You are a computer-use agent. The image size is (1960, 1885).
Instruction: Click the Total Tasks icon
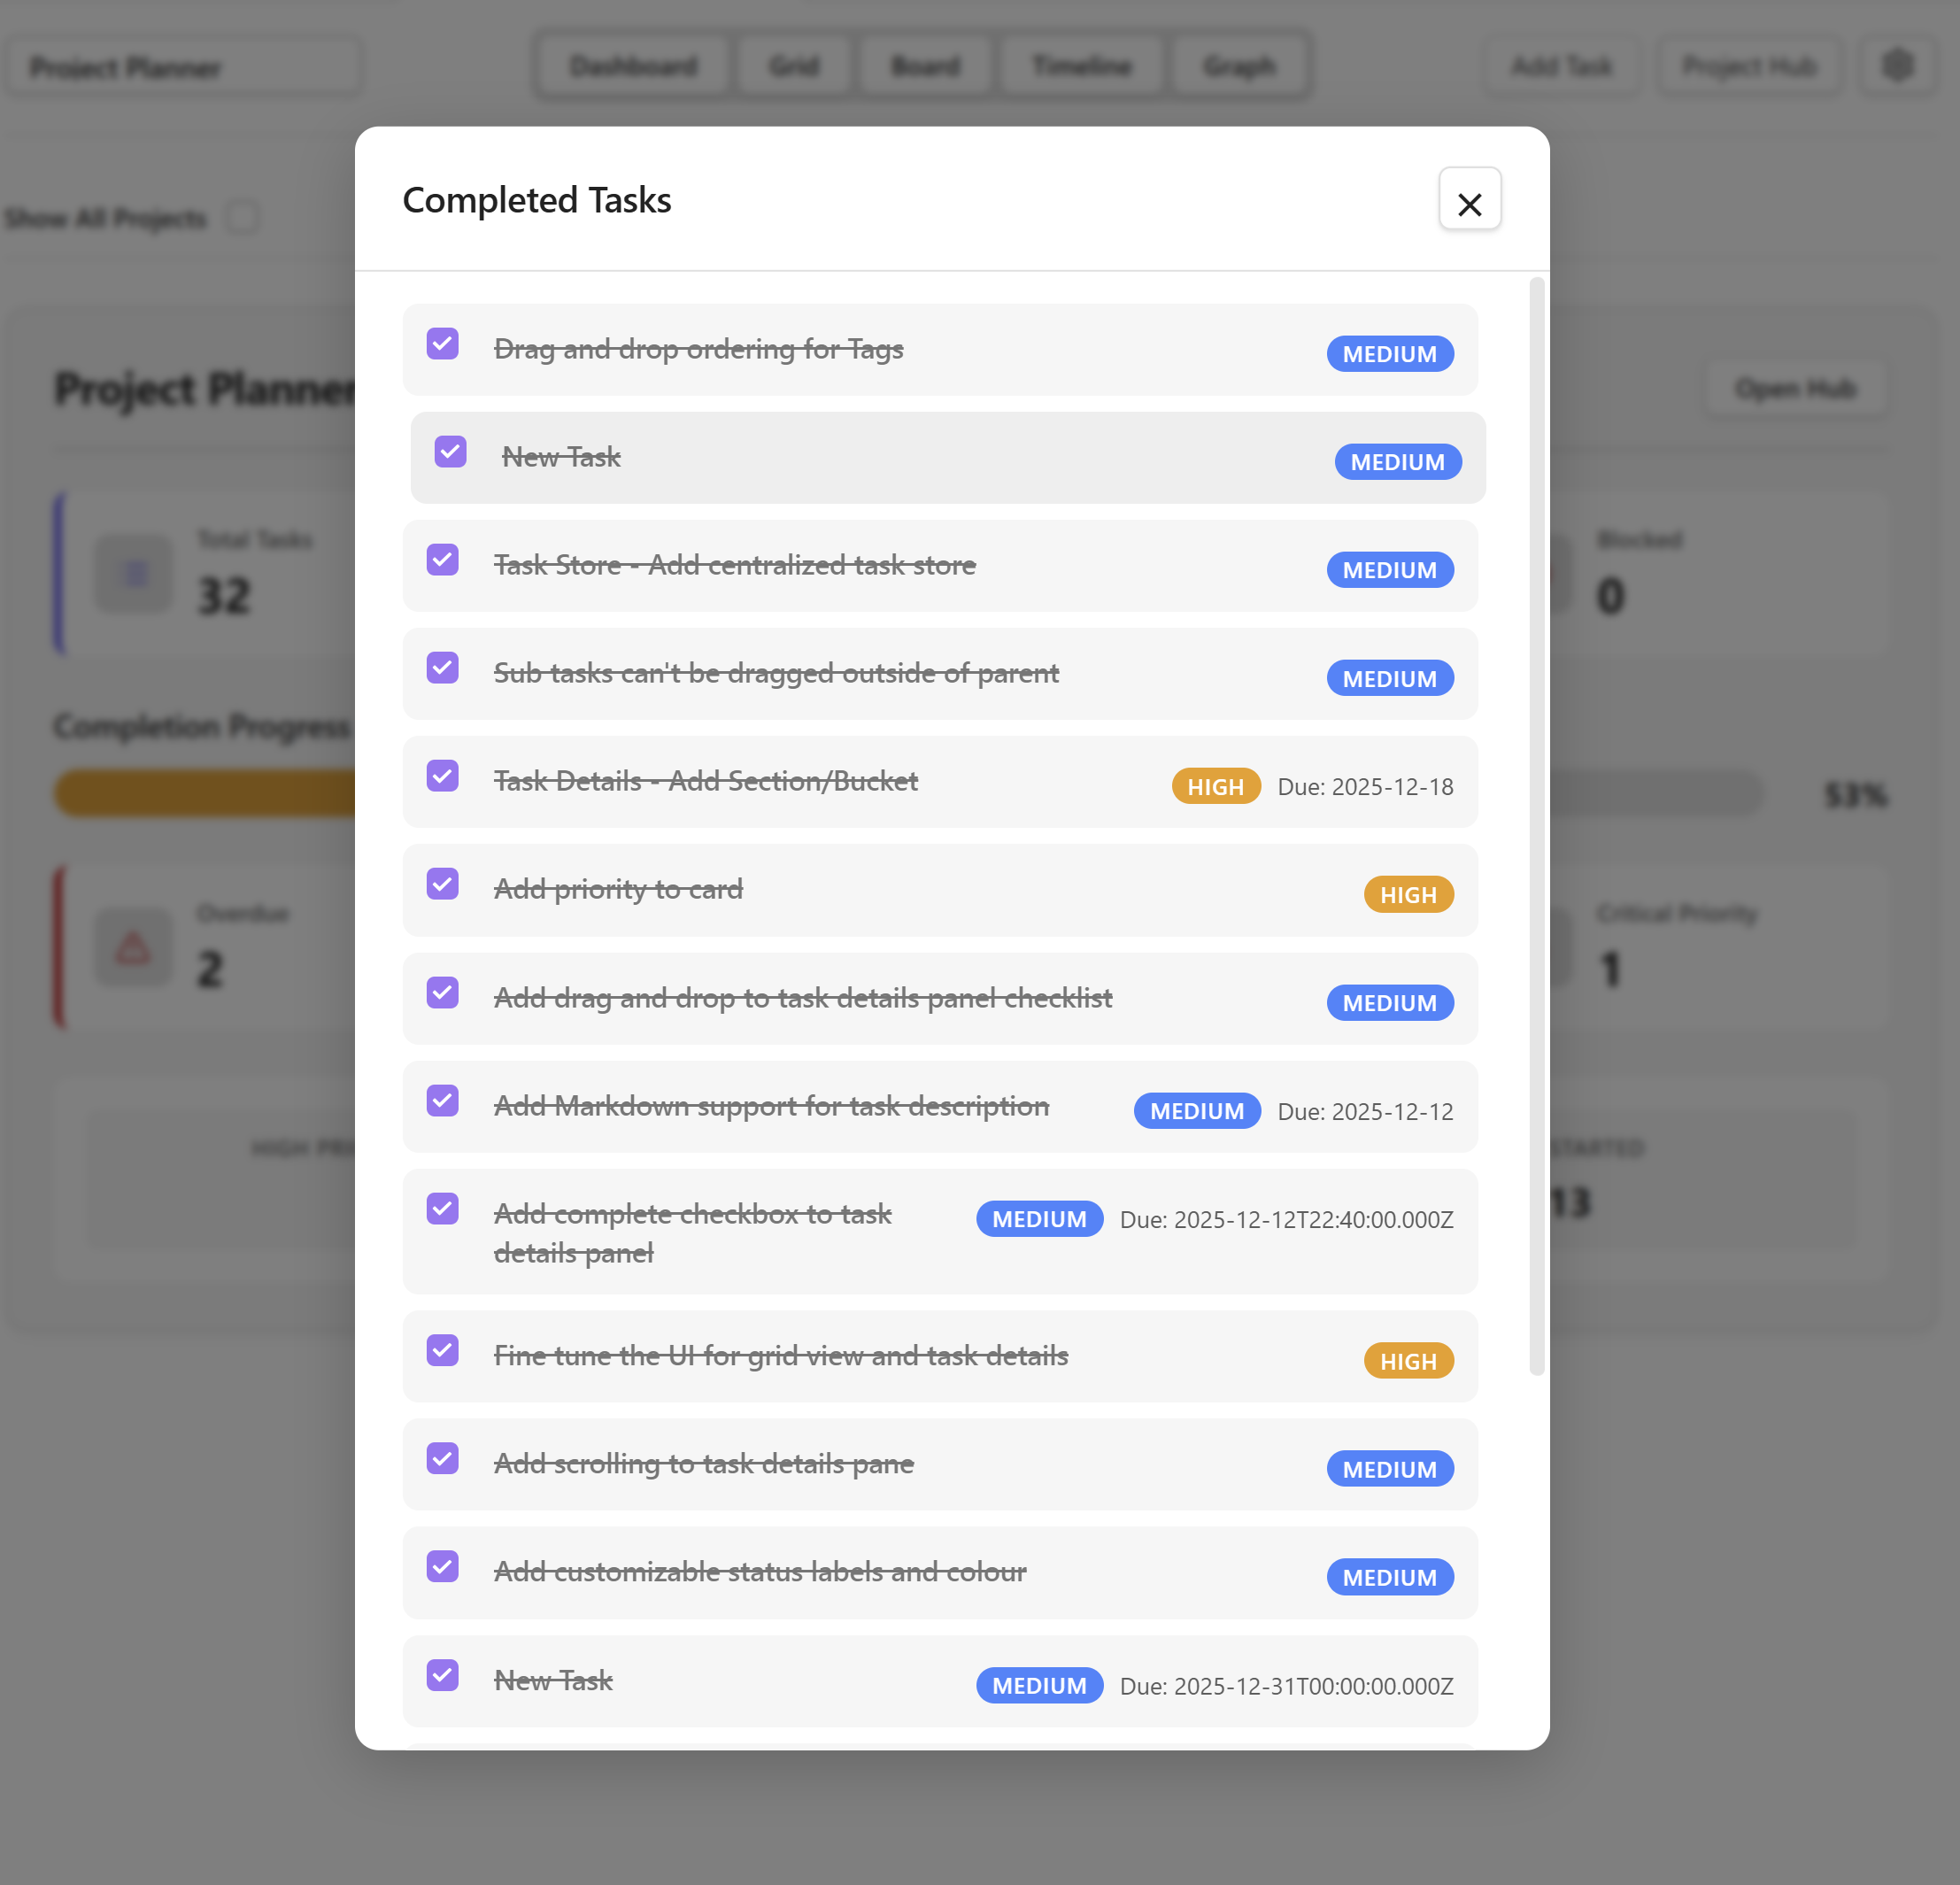(134, 574)
